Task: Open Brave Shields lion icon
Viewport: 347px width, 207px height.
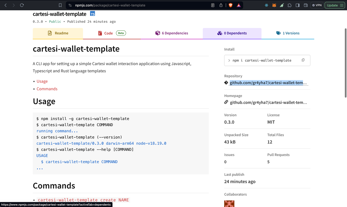Action: pyautogui.click(x=231, y=5)
